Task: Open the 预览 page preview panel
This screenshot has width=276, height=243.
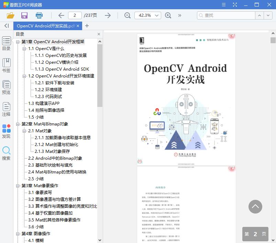Action: (x=7, y=87)
